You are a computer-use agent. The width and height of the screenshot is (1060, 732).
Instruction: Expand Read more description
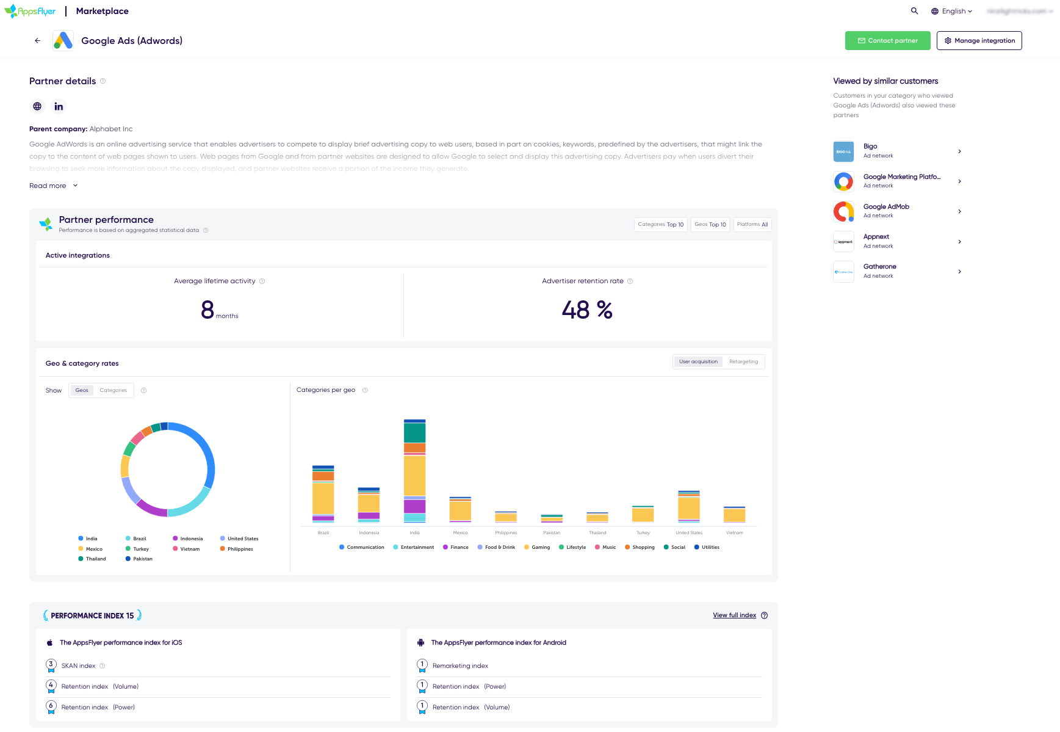tap(54, 186)
